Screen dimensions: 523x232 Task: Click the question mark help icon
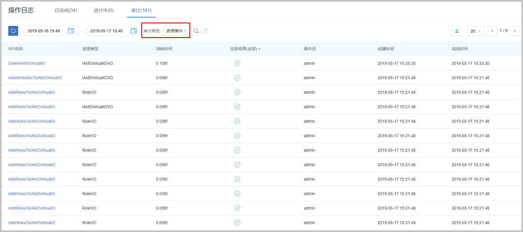(x=206, y=31)
